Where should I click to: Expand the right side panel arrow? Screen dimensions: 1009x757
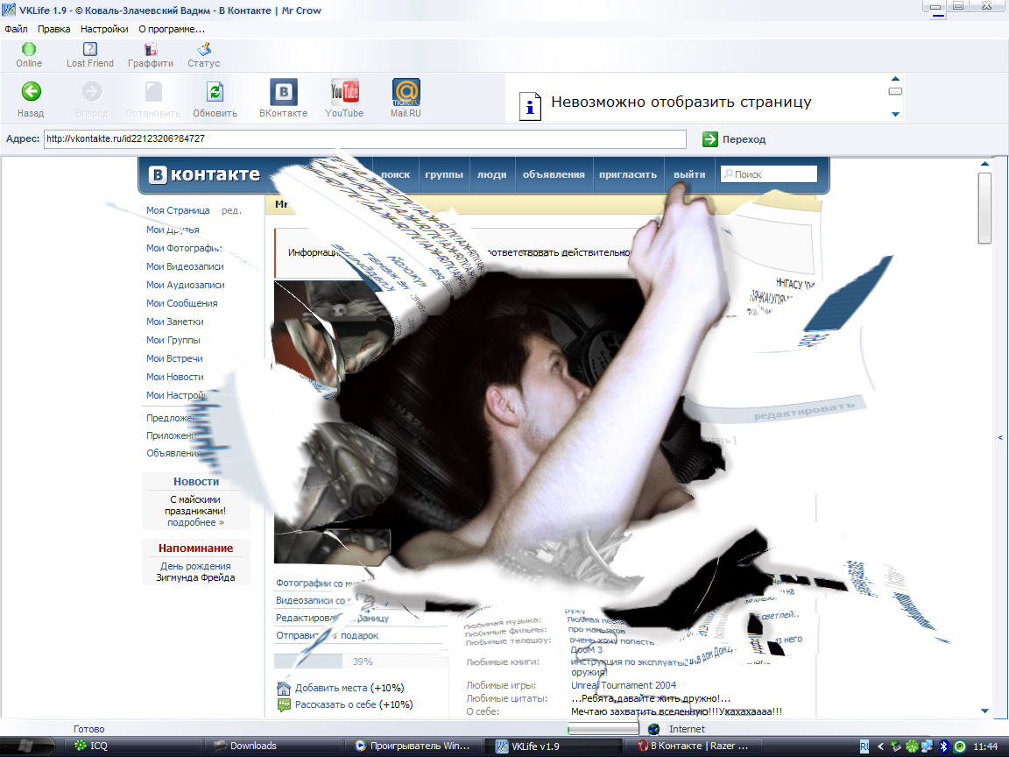1000,437
